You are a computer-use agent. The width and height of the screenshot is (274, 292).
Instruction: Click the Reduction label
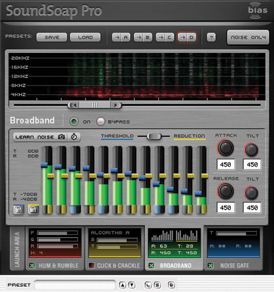pos(189,136)
